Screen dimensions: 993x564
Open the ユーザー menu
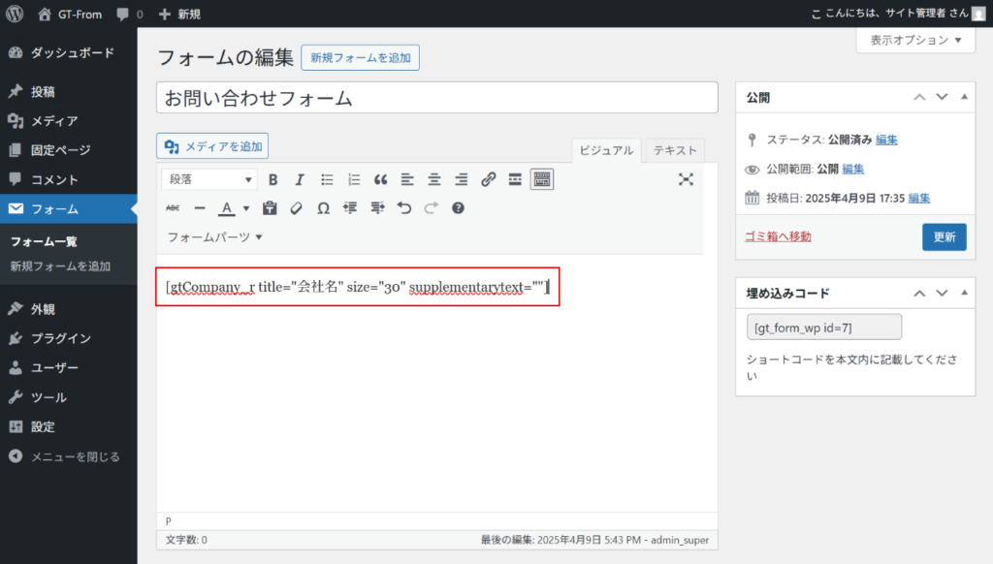69,367
